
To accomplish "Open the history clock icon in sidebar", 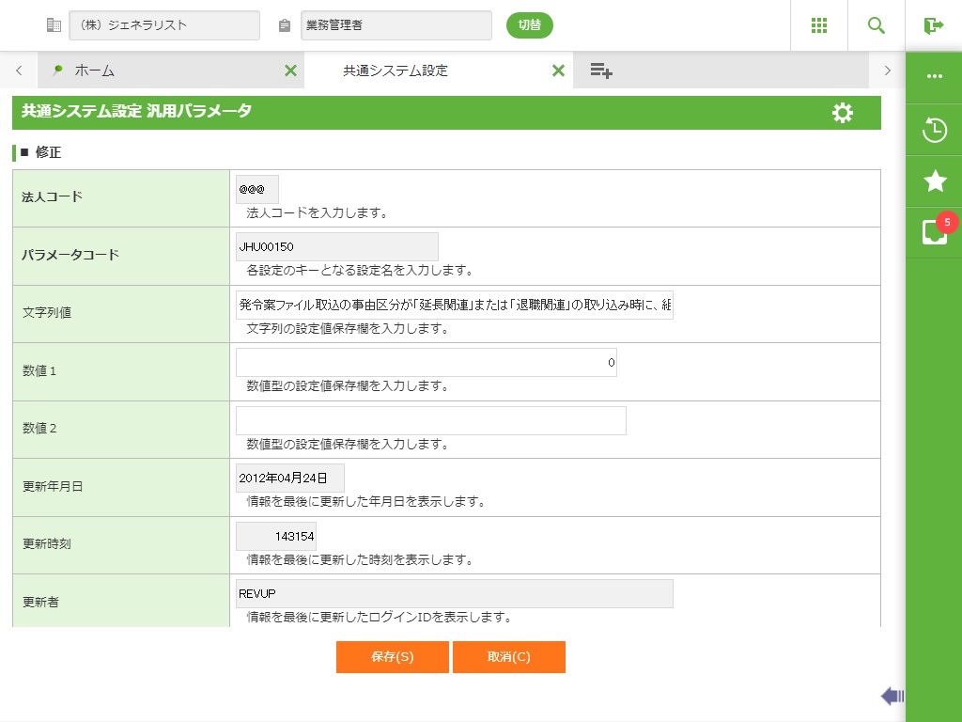I will [934, 130].
